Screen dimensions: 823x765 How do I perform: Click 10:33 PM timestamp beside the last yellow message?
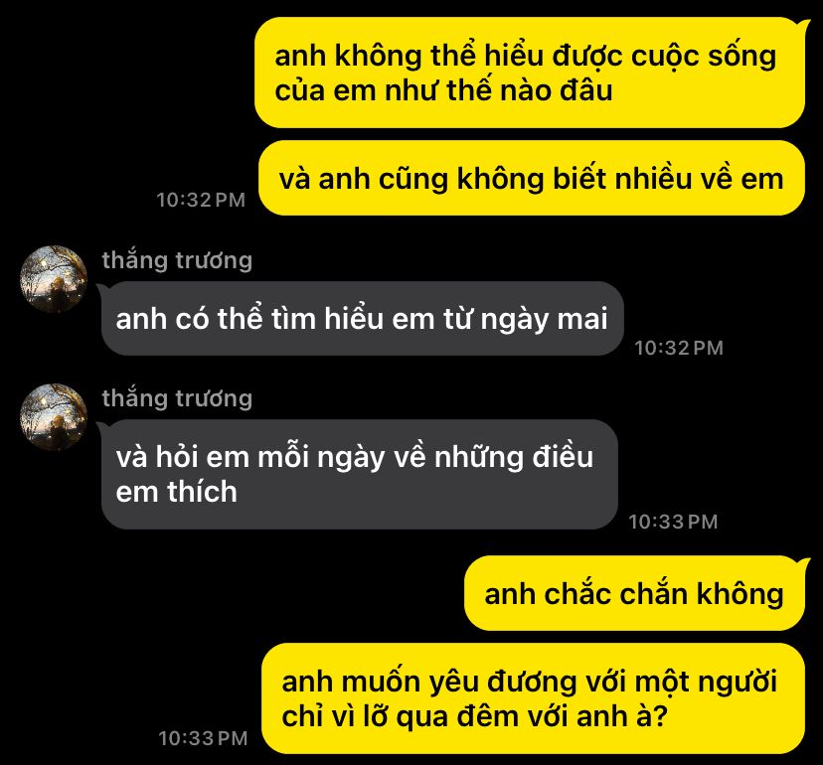203,738
